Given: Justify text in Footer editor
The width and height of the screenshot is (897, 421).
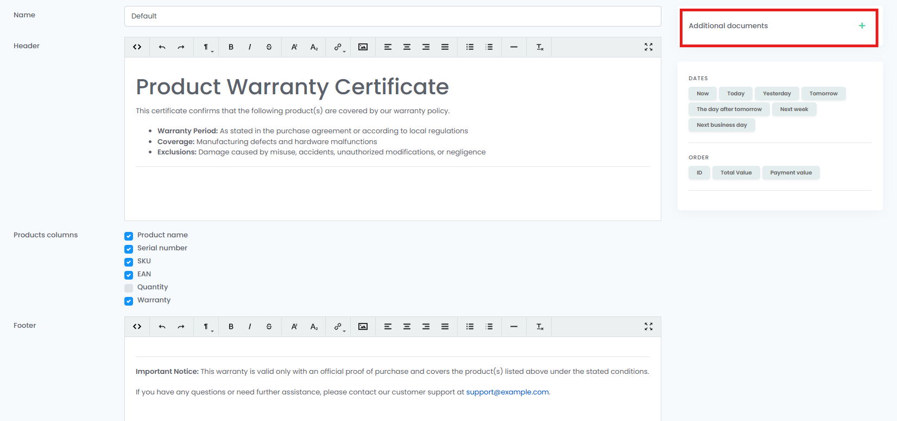Looking at the screenshot, I should pos(445,327).
